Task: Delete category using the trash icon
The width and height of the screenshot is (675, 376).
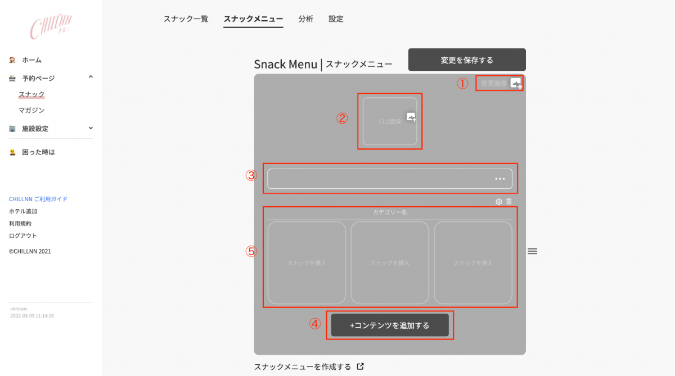Action: pyautogui.click(x=509, y=202)
